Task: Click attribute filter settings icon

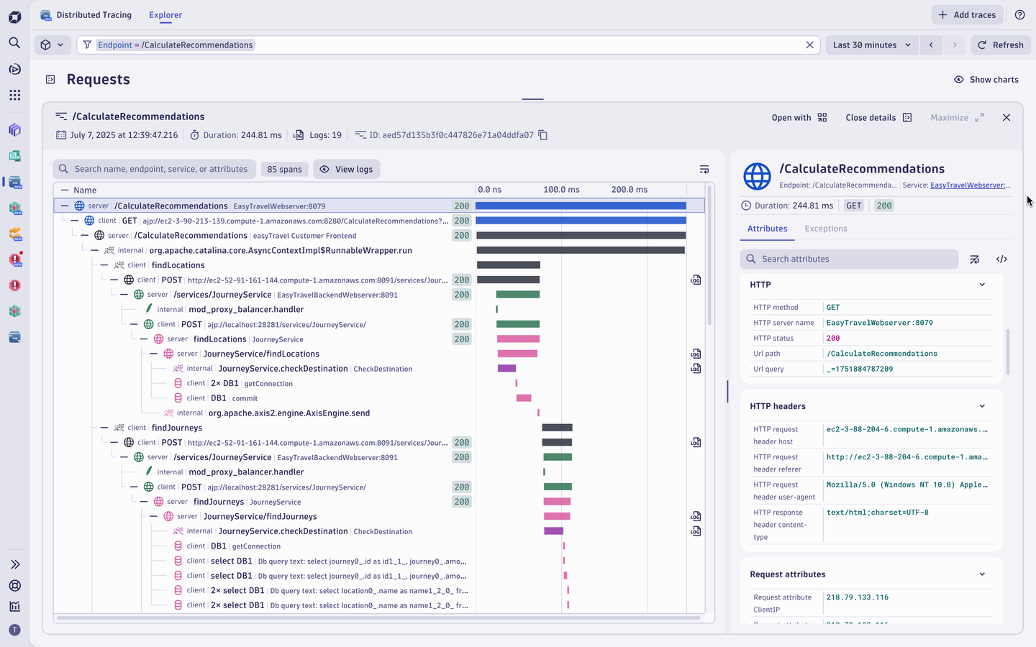Action: (975, 260)
